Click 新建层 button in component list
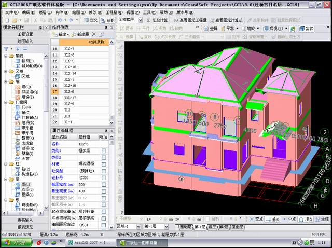Viewport: 332px width, 248px height. pos(80,34)
